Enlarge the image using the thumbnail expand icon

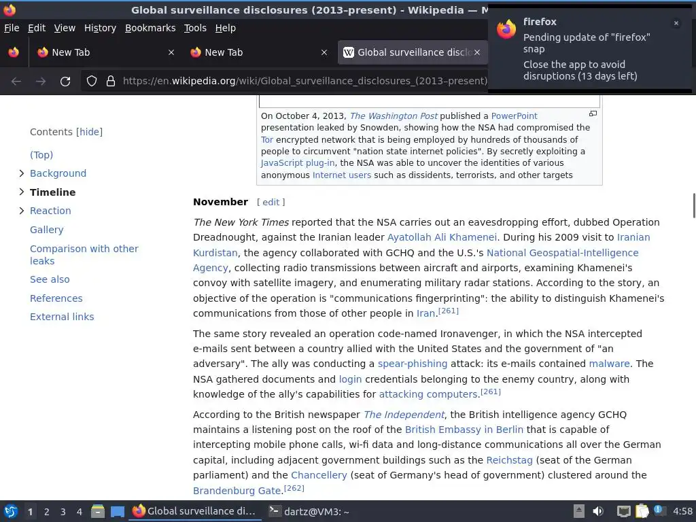(593, 114)
